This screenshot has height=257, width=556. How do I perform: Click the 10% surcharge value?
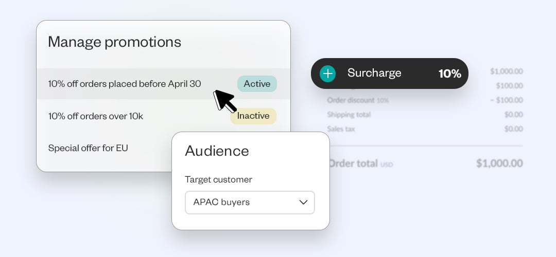(x=449, y=74)
